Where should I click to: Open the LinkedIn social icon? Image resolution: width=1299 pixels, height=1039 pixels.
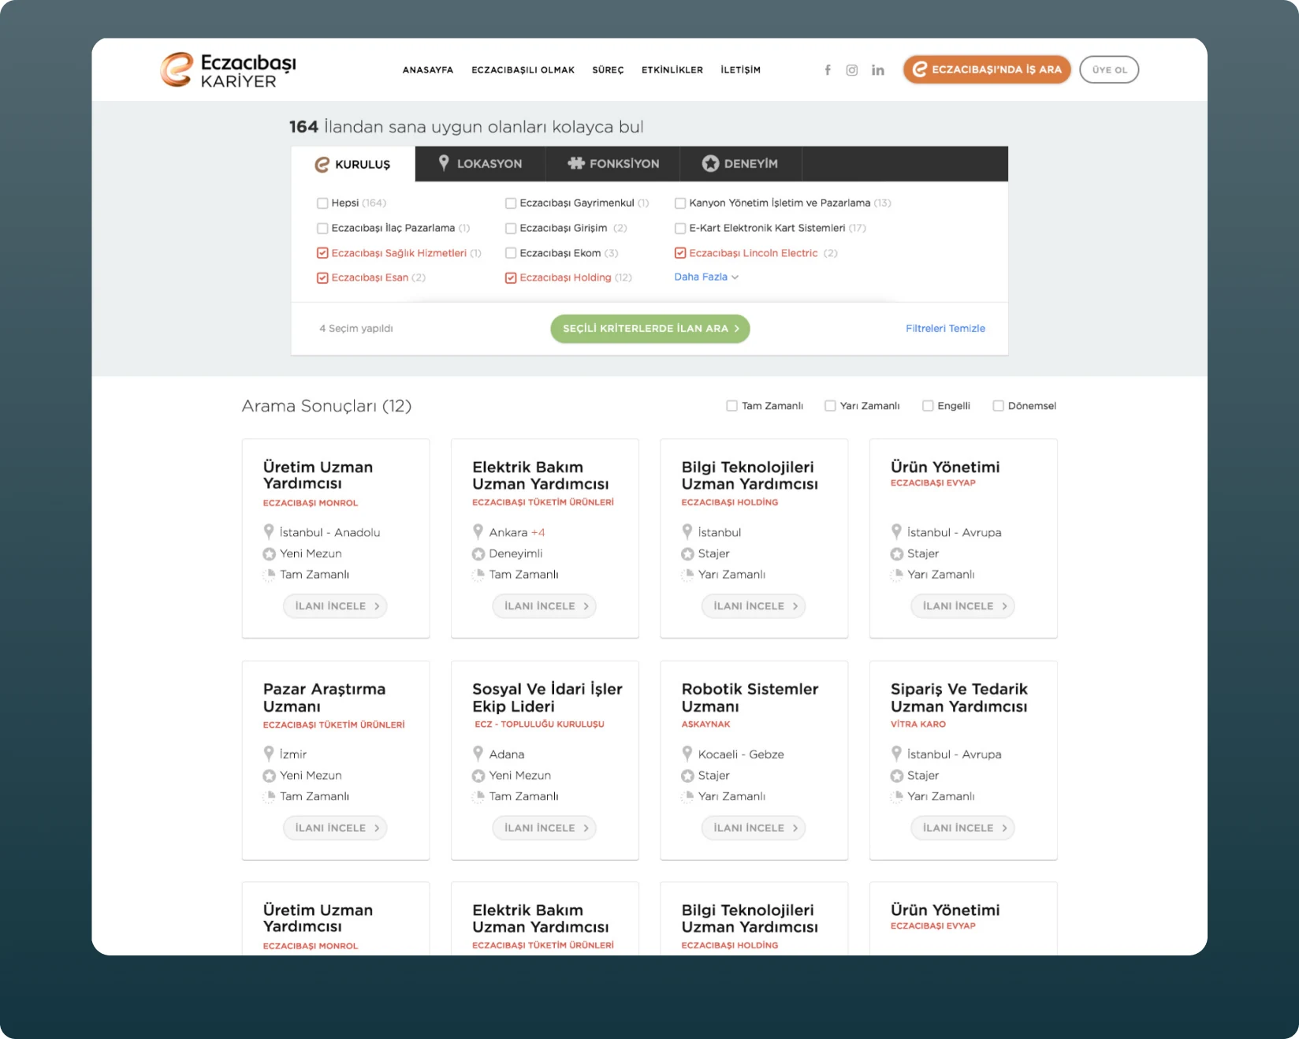pos(878,70)
